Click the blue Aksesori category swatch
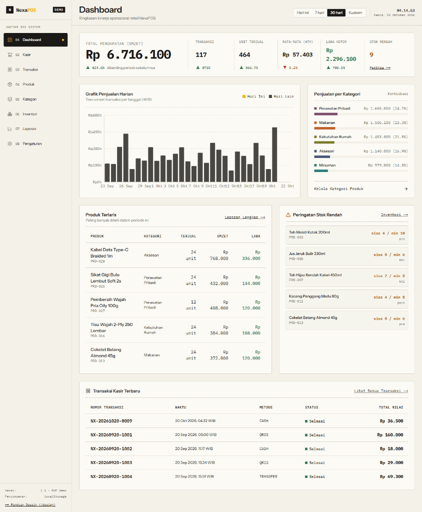Image resolution: width=422 pixels, height=512 pixels. pos(315,151)
